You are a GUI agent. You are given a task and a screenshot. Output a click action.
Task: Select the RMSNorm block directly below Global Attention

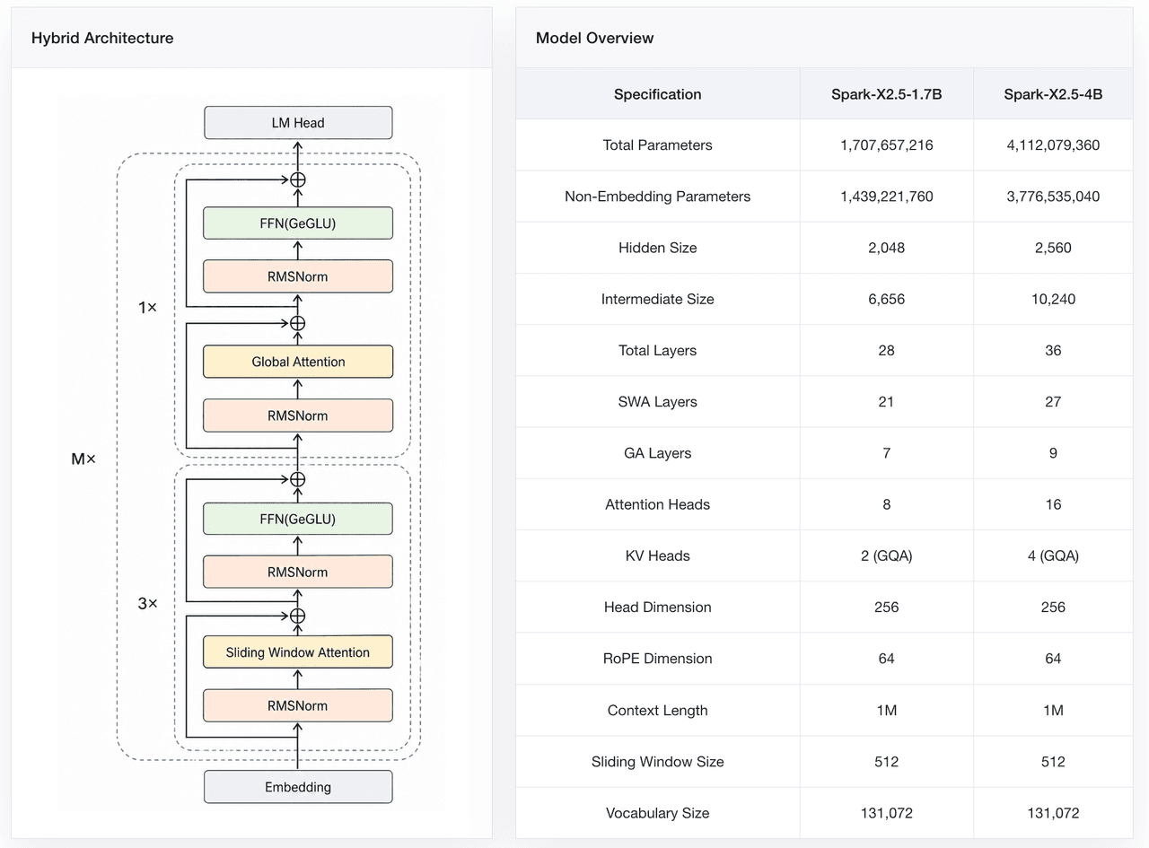click(298, 415)
